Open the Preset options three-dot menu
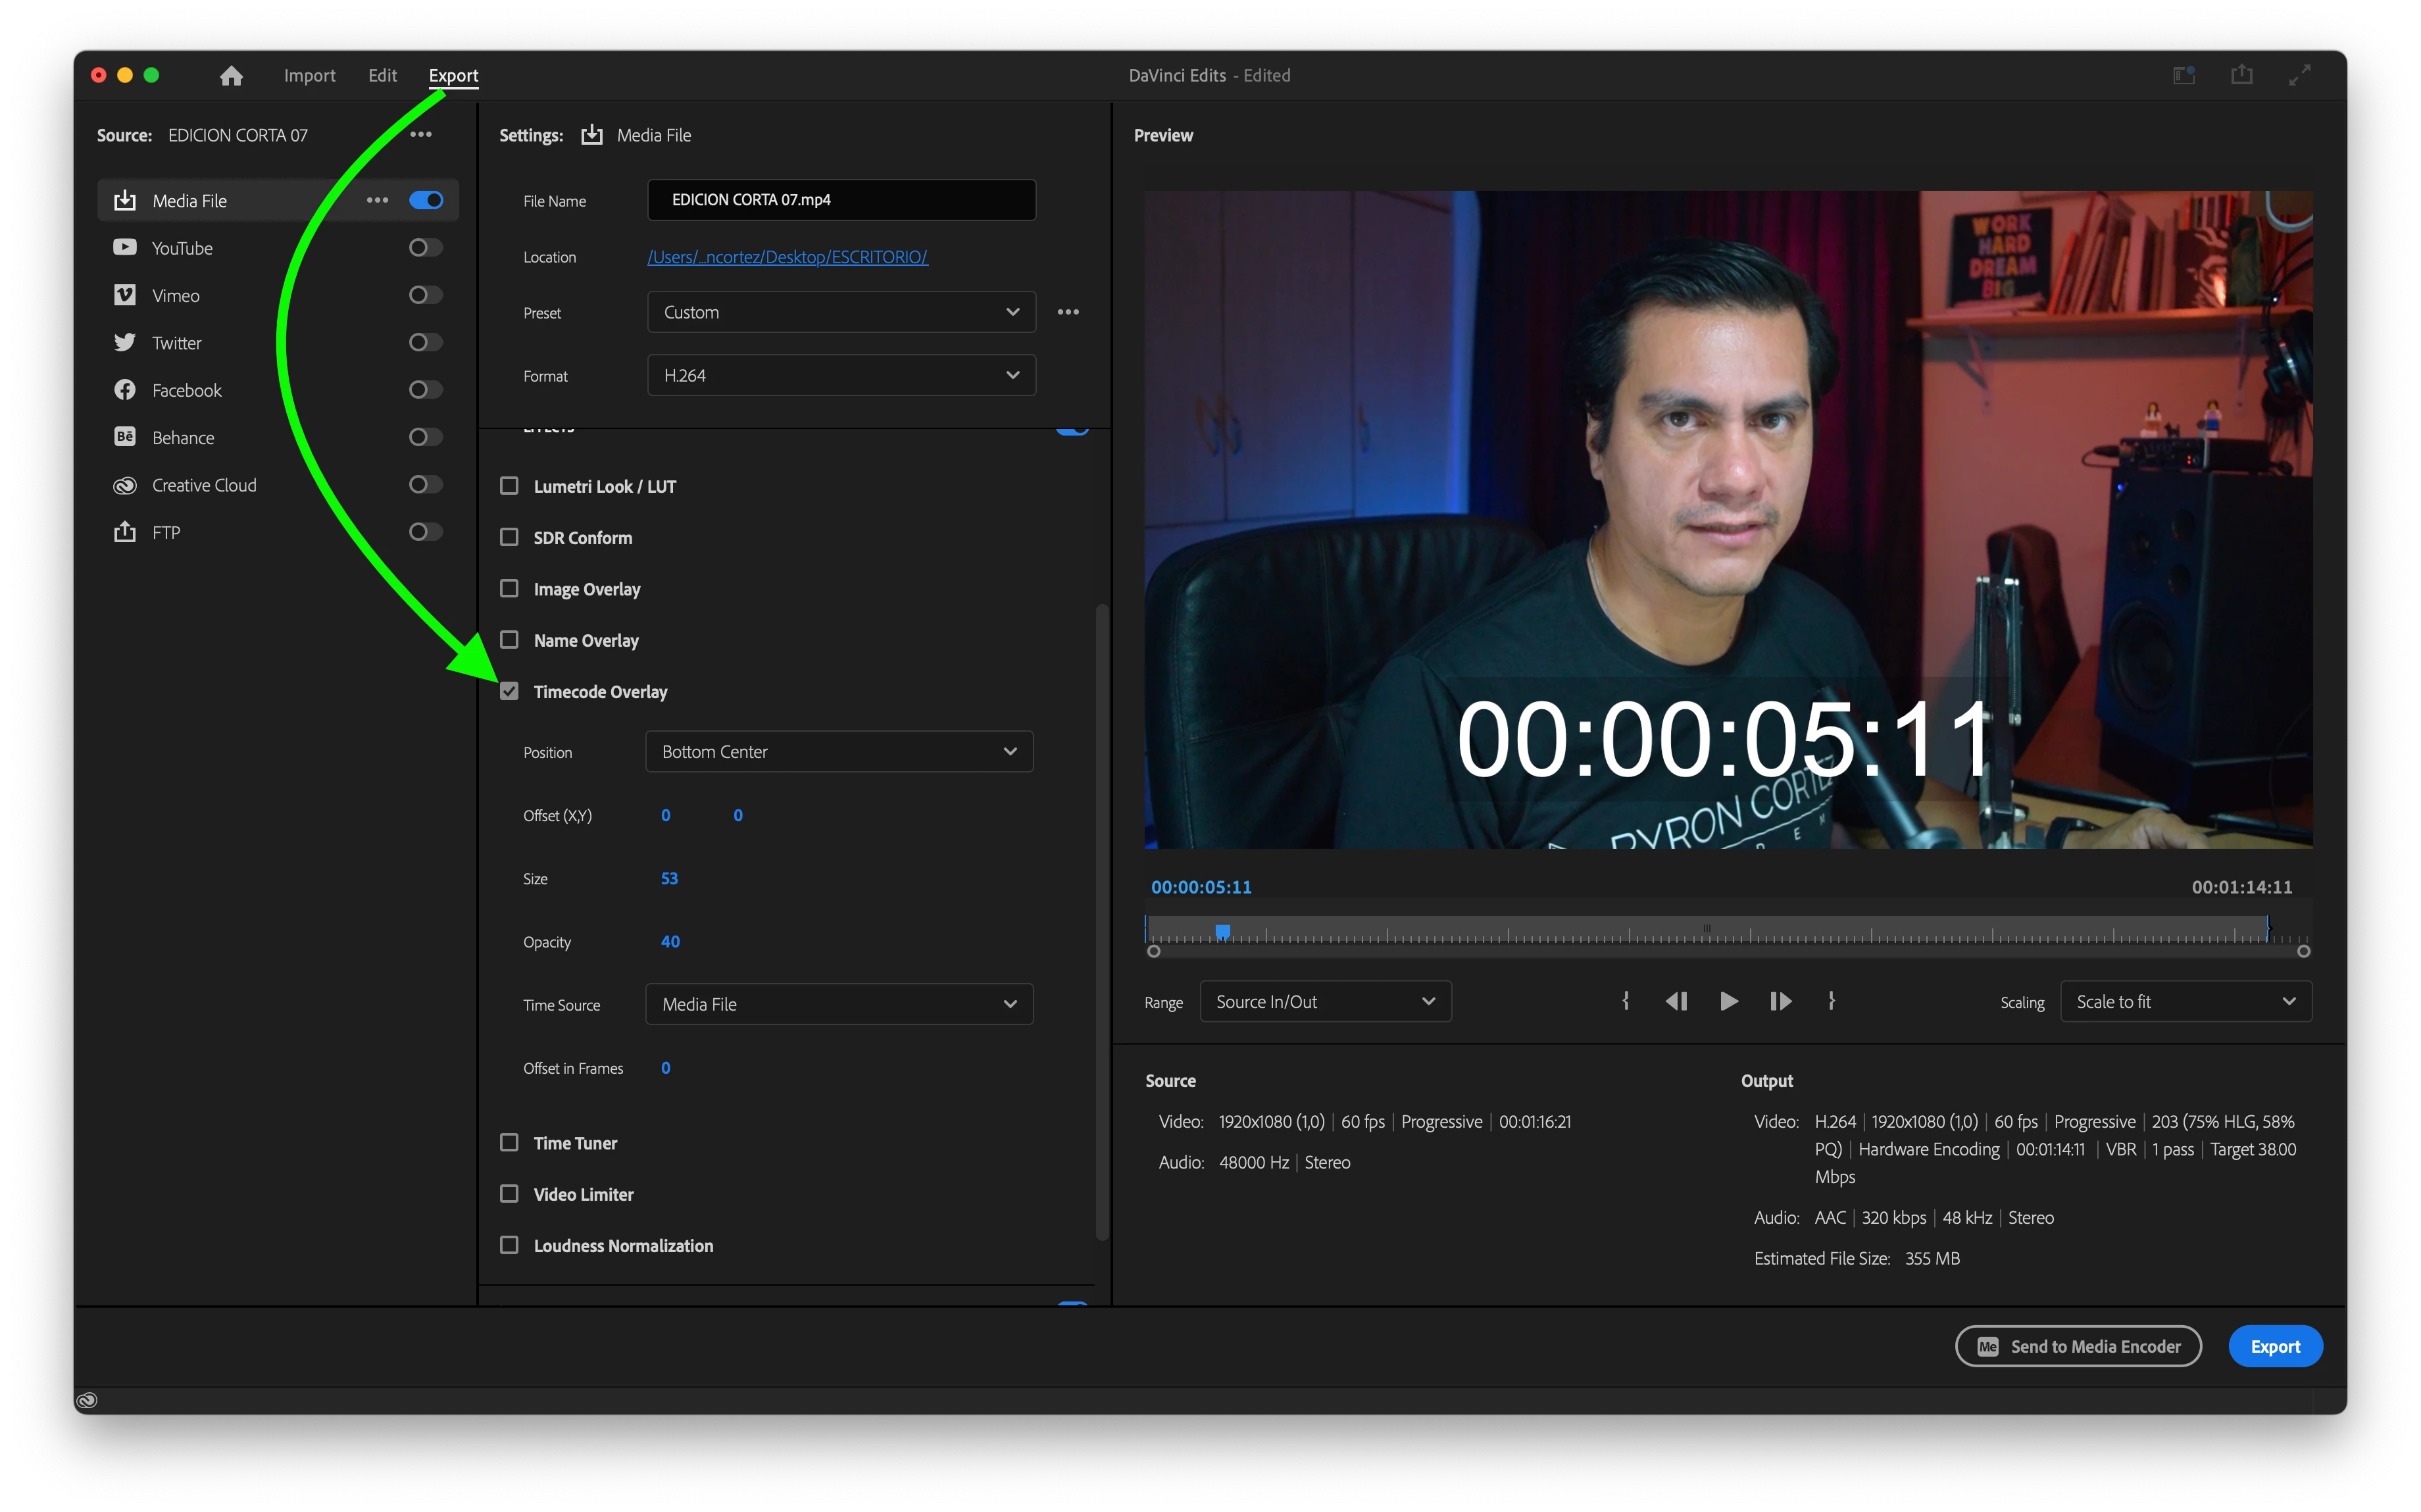This screenshot has width=2421, height=1512. [x=1068, y=312]
